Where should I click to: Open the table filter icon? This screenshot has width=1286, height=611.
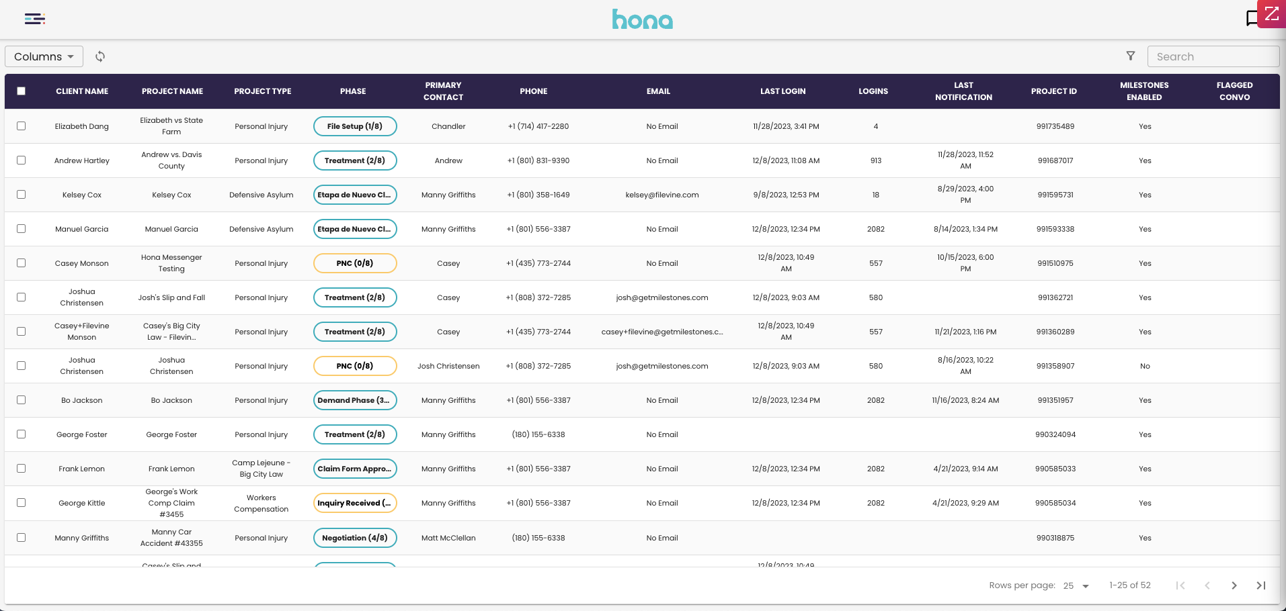pos(1131,56)
